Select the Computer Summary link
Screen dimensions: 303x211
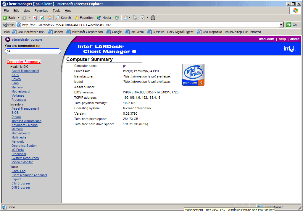[x=24, y=62]
